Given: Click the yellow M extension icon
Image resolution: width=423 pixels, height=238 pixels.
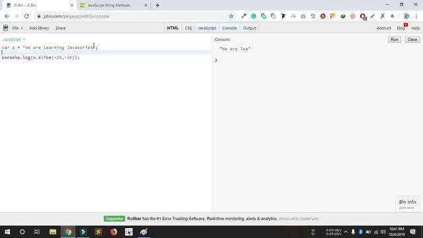Looking at the screenshot, I should 332,16.
